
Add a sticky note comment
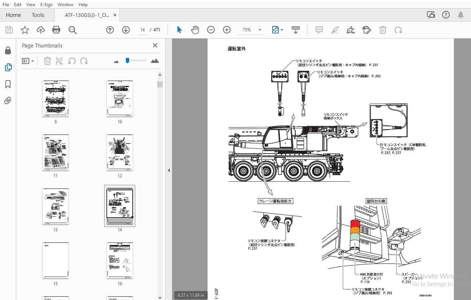point(319,30)
